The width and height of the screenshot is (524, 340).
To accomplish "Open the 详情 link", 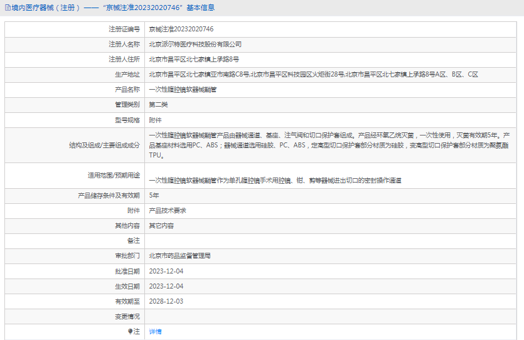I will (x=155, y=331).
